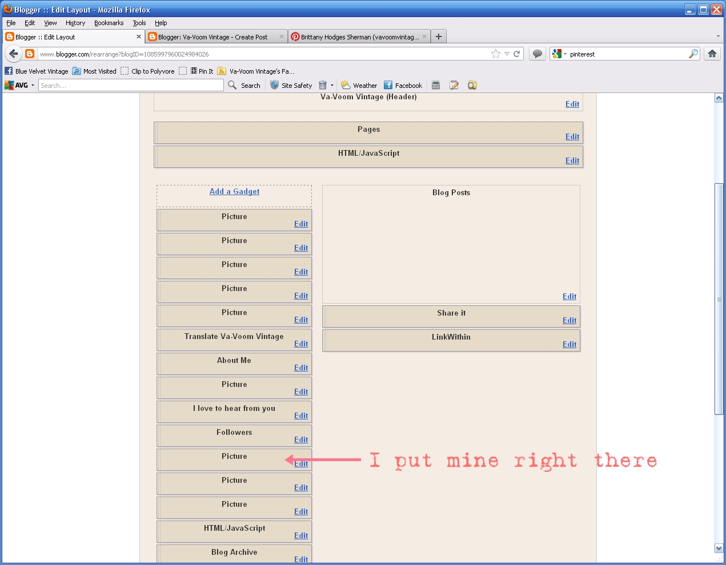Click the speech bubble icon near address bar
Image resolution: width=726 pixels, height=565 pixels.
click(x=537, y=54)
